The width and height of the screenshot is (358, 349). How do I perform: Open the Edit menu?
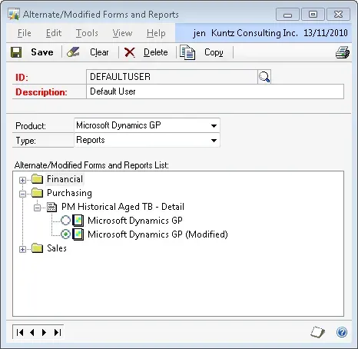click(x=54, y=33)
